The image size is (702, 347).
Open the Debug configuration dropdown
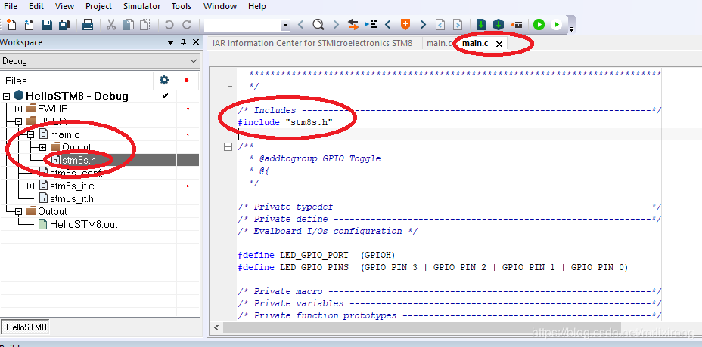100,61
